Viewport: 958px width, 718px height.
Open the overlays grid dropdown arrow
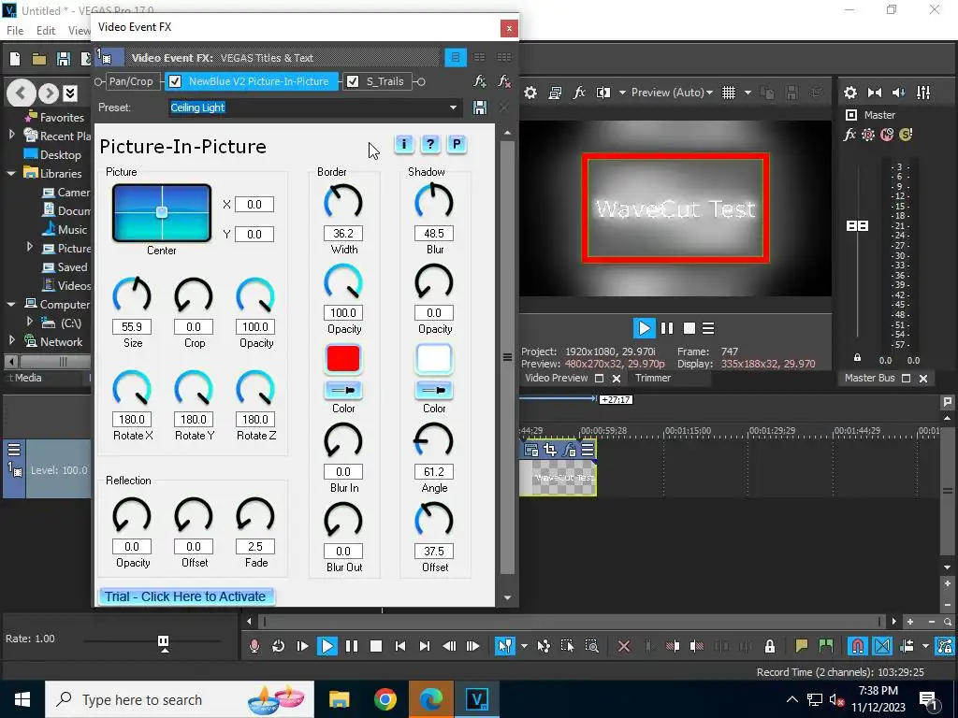[748, 93]
